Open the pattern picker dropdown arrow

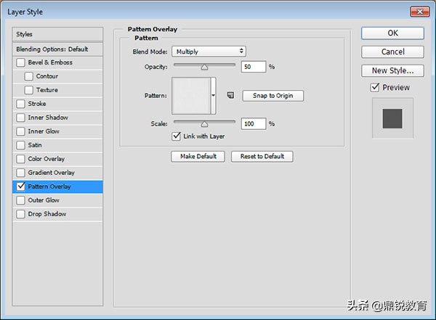click(x=213, y=96)
